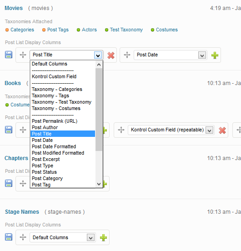Click the save disk icon for Stage Names
Image resolution: width=241 pixels, height=251 pixels.
click(9, 237)
